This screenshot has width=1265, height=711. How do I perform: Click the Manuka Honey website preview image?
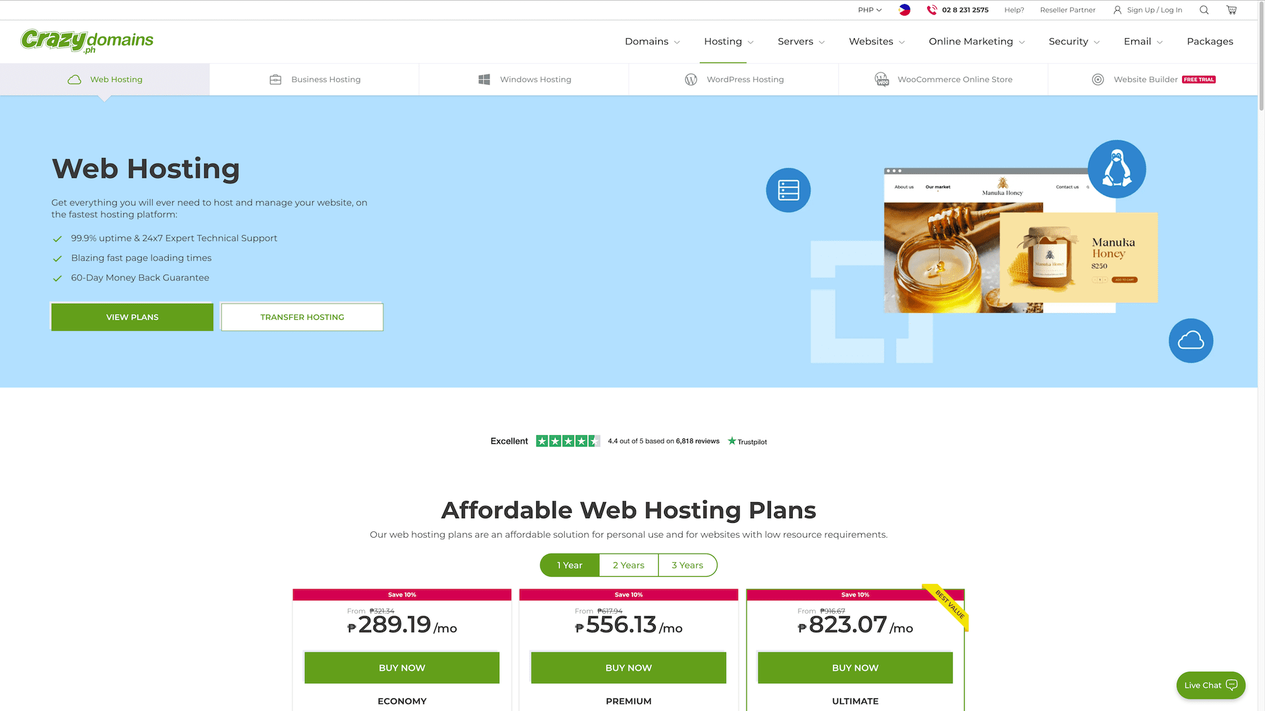tap(963, 257)
